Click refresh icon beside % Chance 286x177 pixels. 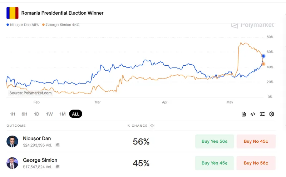(152, 126)
